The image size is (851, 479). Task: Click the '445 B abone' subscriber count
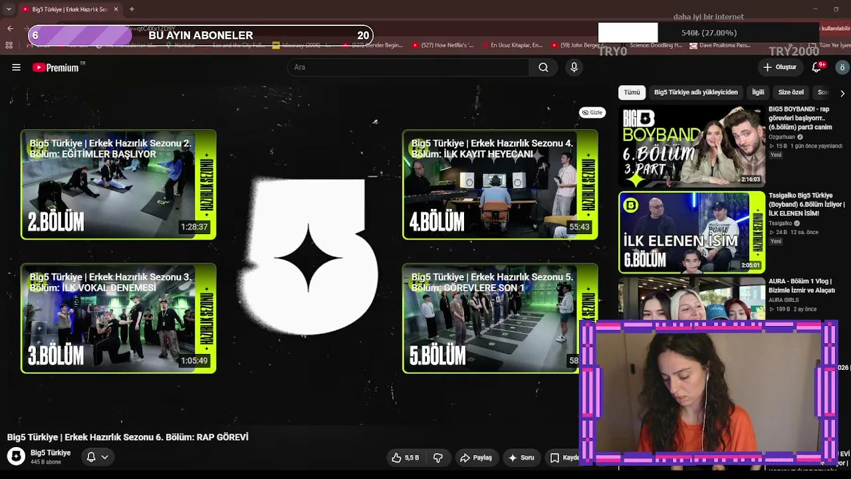point(46,462)
